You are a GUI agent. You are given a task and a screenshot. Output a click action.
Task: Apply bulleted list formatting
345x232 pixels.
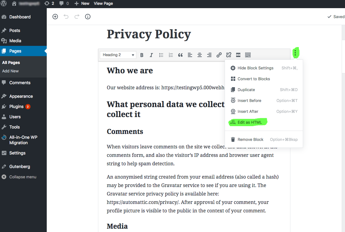click(161, 55)
